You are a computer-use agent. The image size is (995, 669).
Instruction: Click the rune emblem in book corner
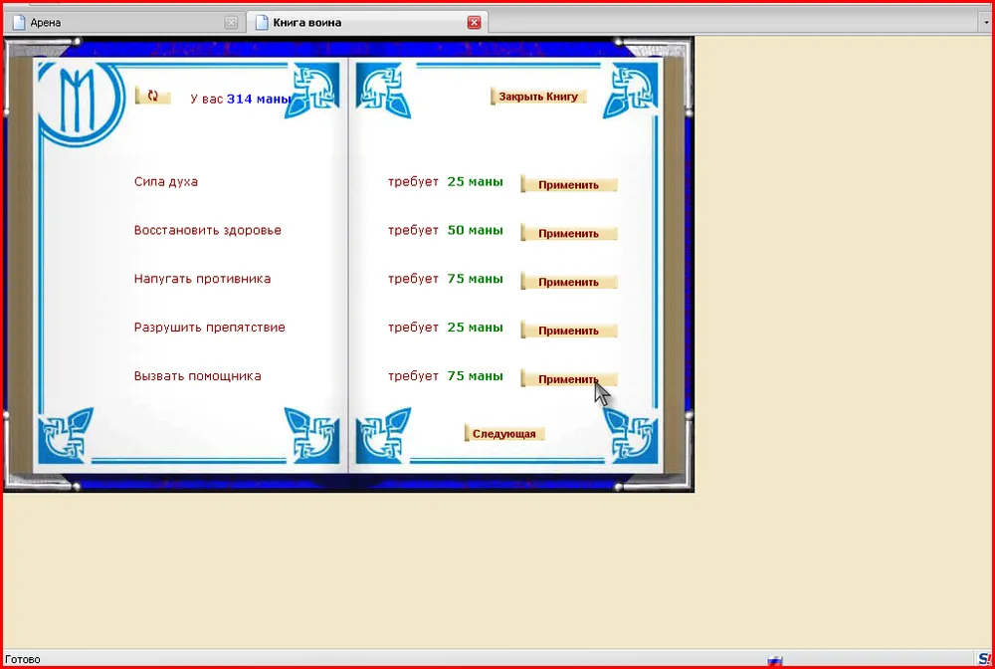click(79, 101)
